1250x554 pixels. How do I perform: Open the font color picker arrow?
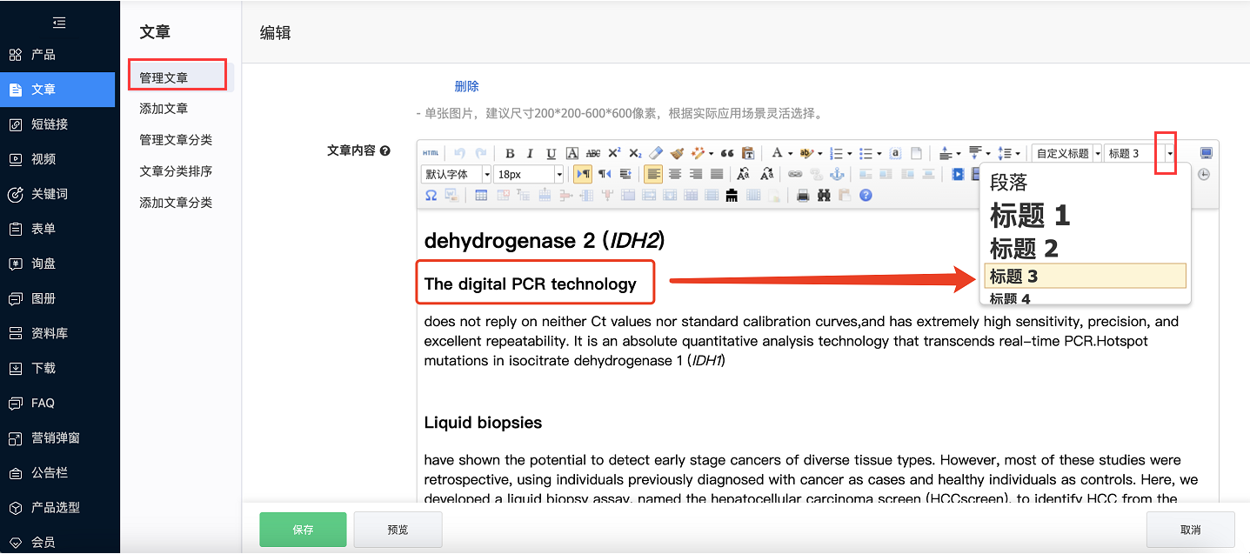790,154
